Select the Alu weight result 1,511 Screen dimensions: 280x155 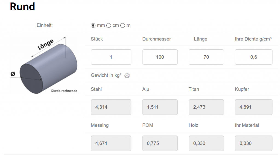click(x=160, y=107)
